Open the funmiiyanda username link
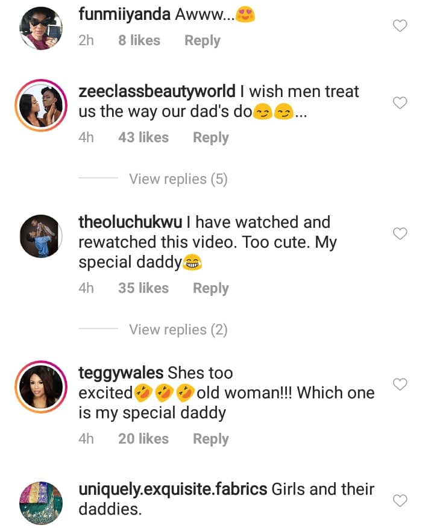Image resolution: width=434 pixels, height=528 pixels. (125, 16)
